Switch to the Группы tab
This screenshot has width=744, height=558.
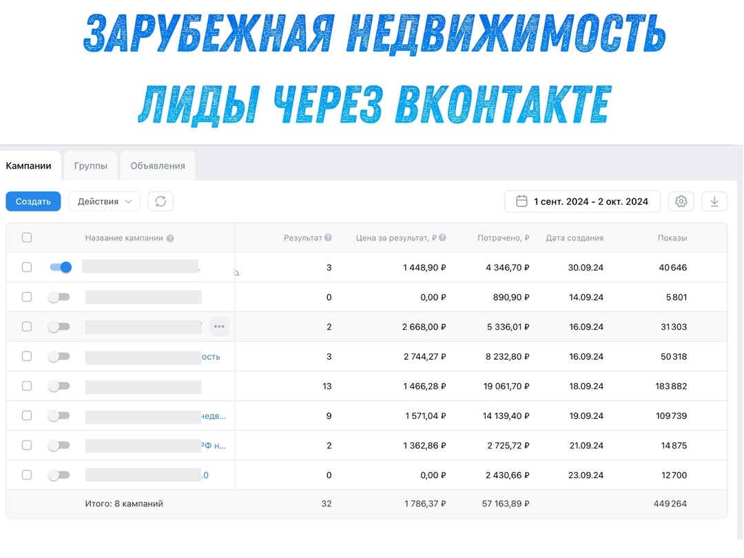point(91,165)
